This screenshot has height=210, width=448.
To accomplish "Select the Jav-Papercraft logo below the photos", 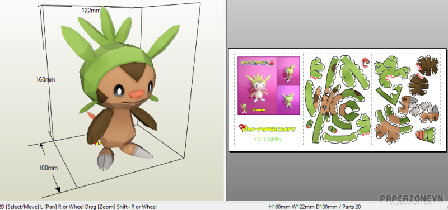I will click(267, 128).
